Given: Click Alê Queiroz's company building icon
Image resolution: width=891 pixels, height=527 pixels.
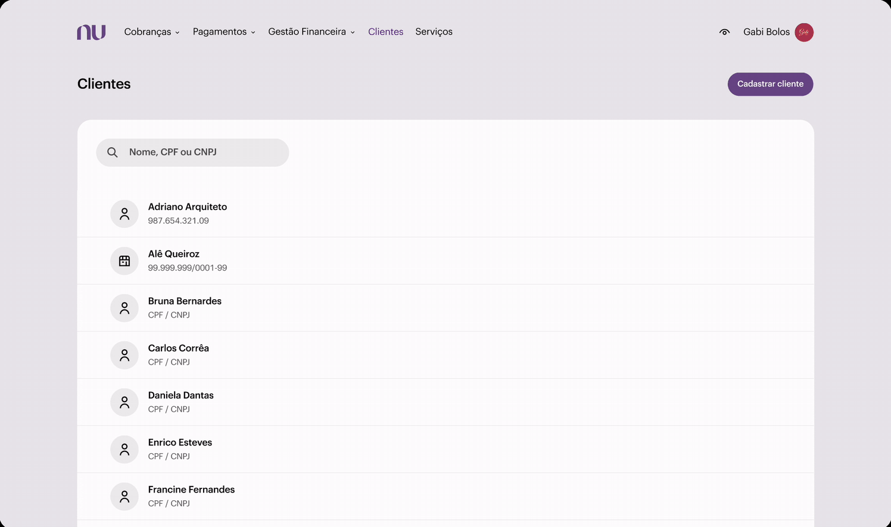Looking at the screenshot, I should pyautogui.click(x=124, y=261).
